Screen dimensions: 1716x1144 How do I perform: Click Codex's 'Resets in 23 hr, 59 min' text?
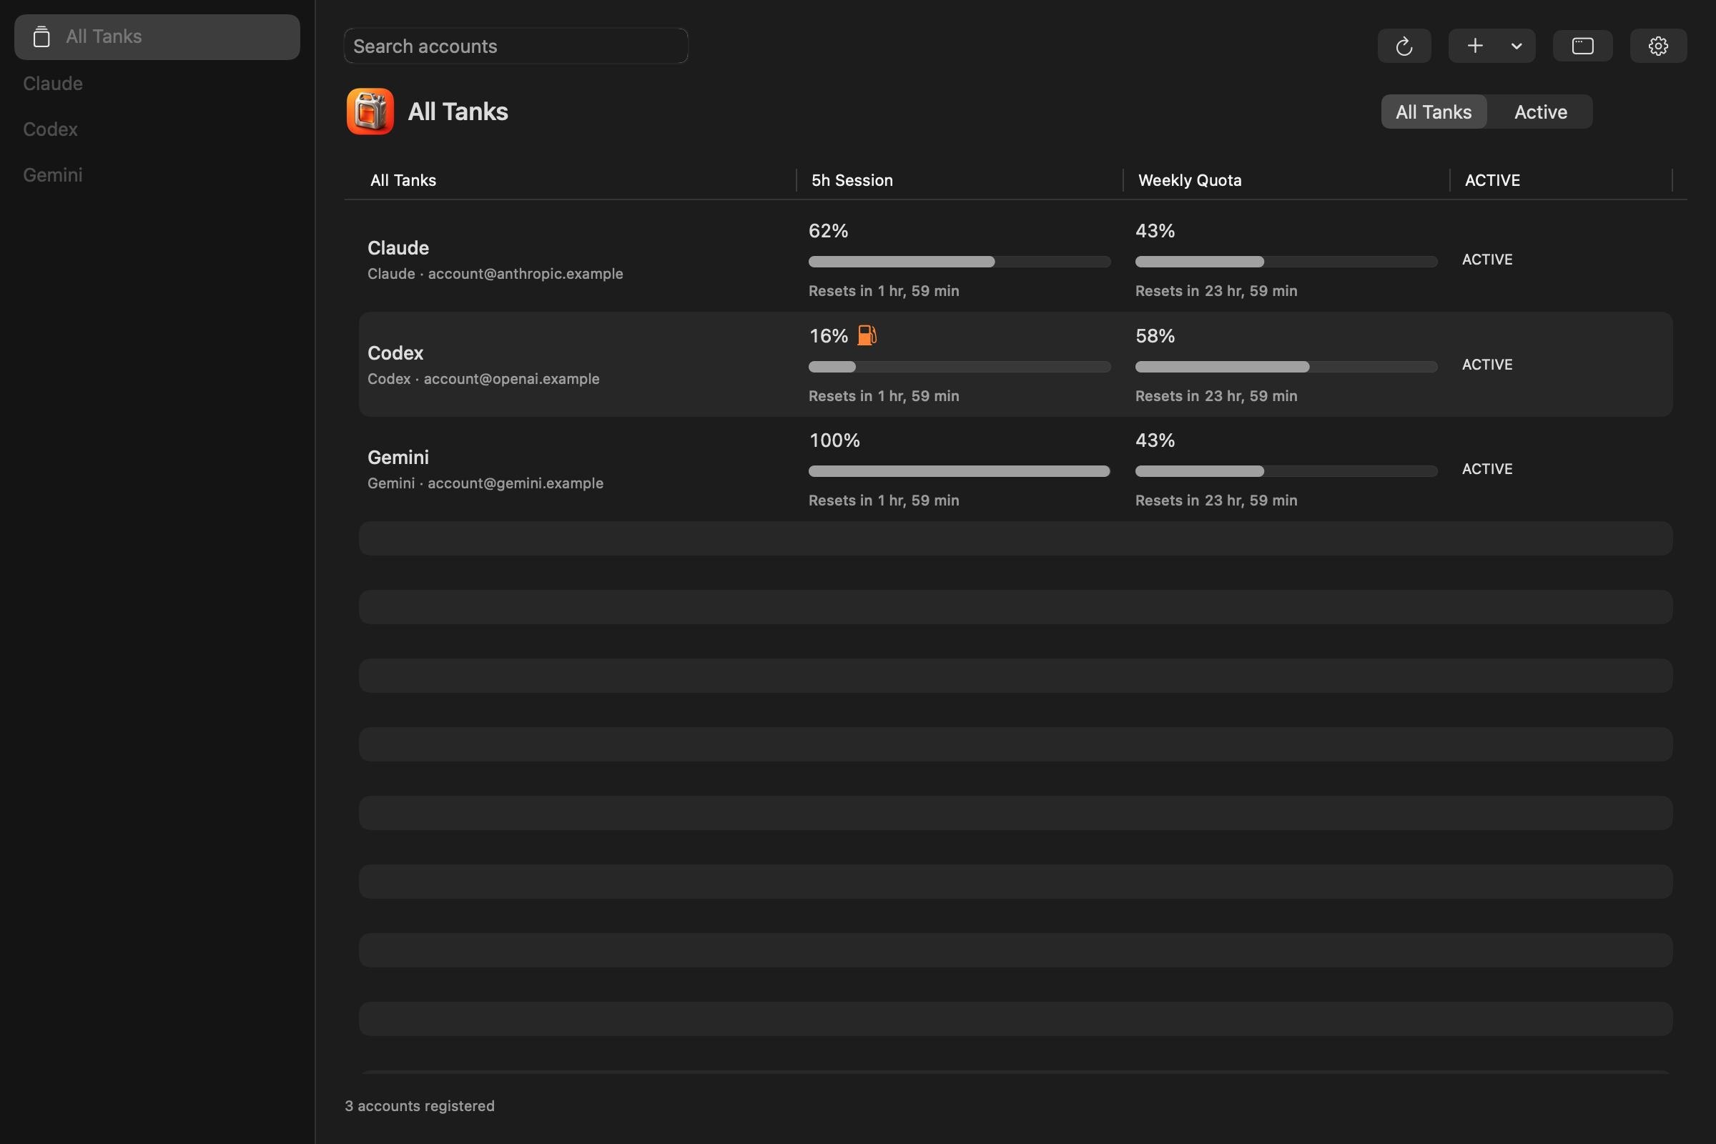click(x=1216, y=395)
